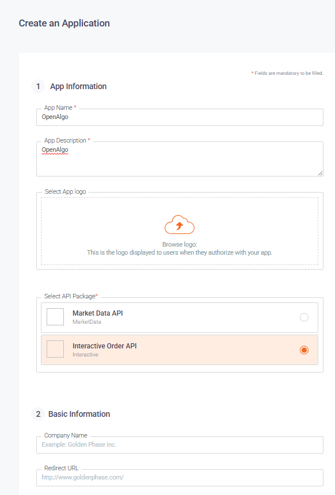The height and width of the screenshot is (495, 335).
Task: Select the Market Data API radio button
Action: click(304, 317)
